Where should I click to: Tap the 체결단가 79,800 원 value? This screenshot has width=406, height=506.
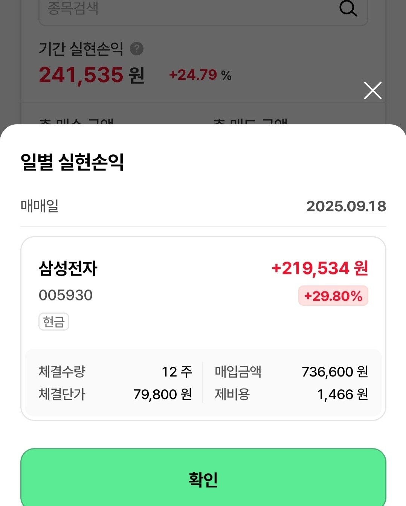(x=163, y=394)
